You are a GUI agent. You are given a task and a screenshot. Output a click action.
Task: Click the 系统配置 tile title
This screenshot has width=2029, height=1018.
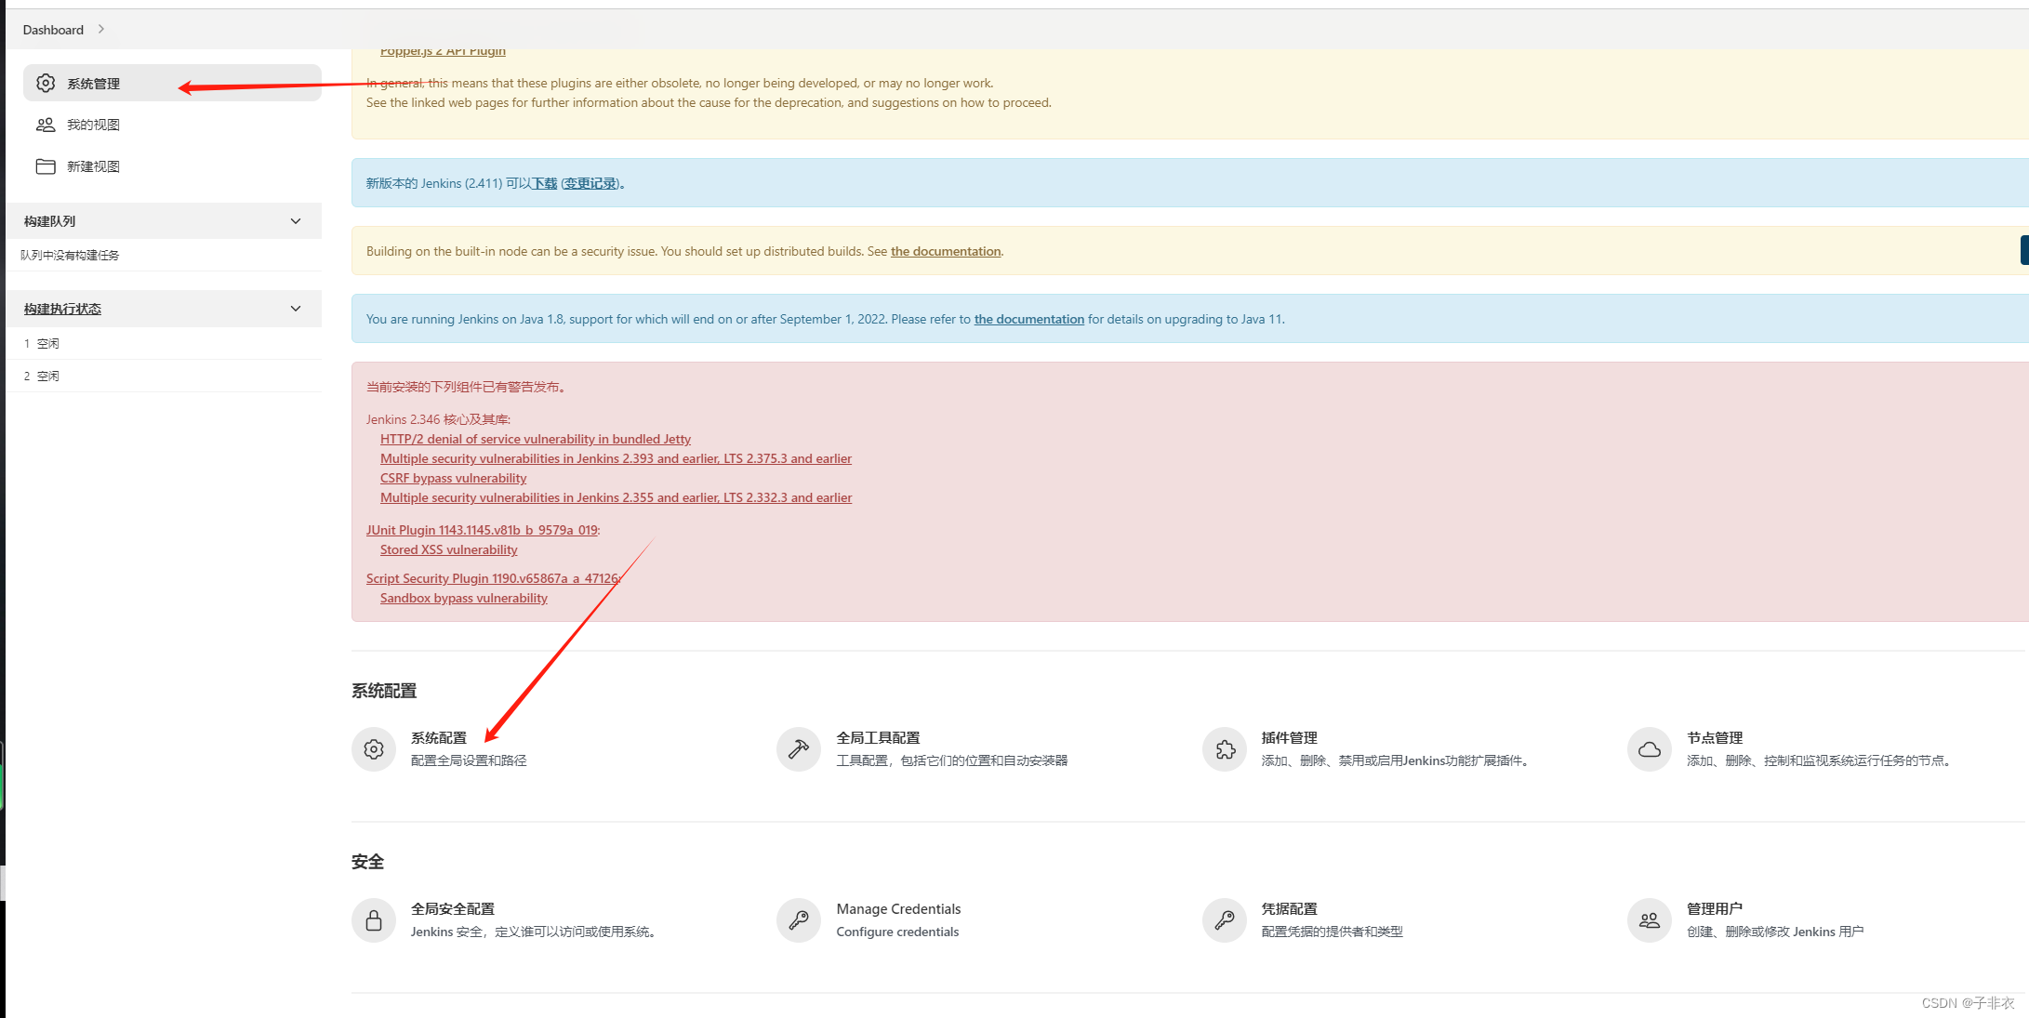point(439,738)
